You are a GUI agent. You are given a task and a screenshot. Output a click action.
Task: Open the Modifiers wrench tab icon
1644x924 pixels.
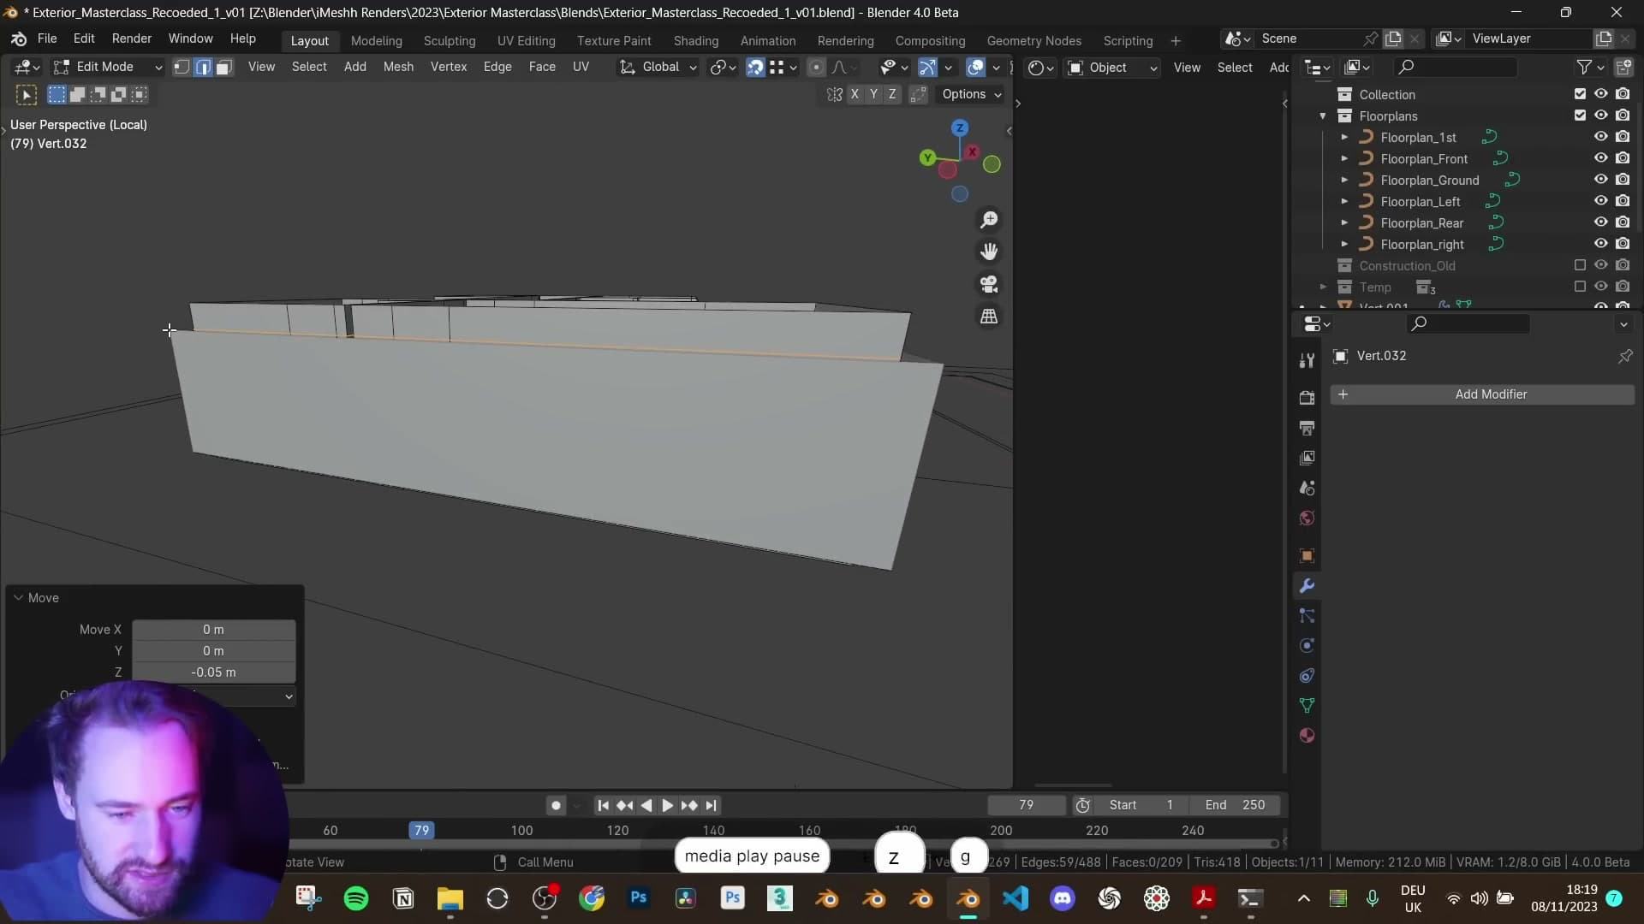[1307, 586]
